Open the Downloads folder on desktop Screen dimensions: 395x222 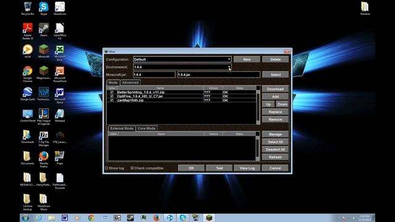(x=27, y=136)
